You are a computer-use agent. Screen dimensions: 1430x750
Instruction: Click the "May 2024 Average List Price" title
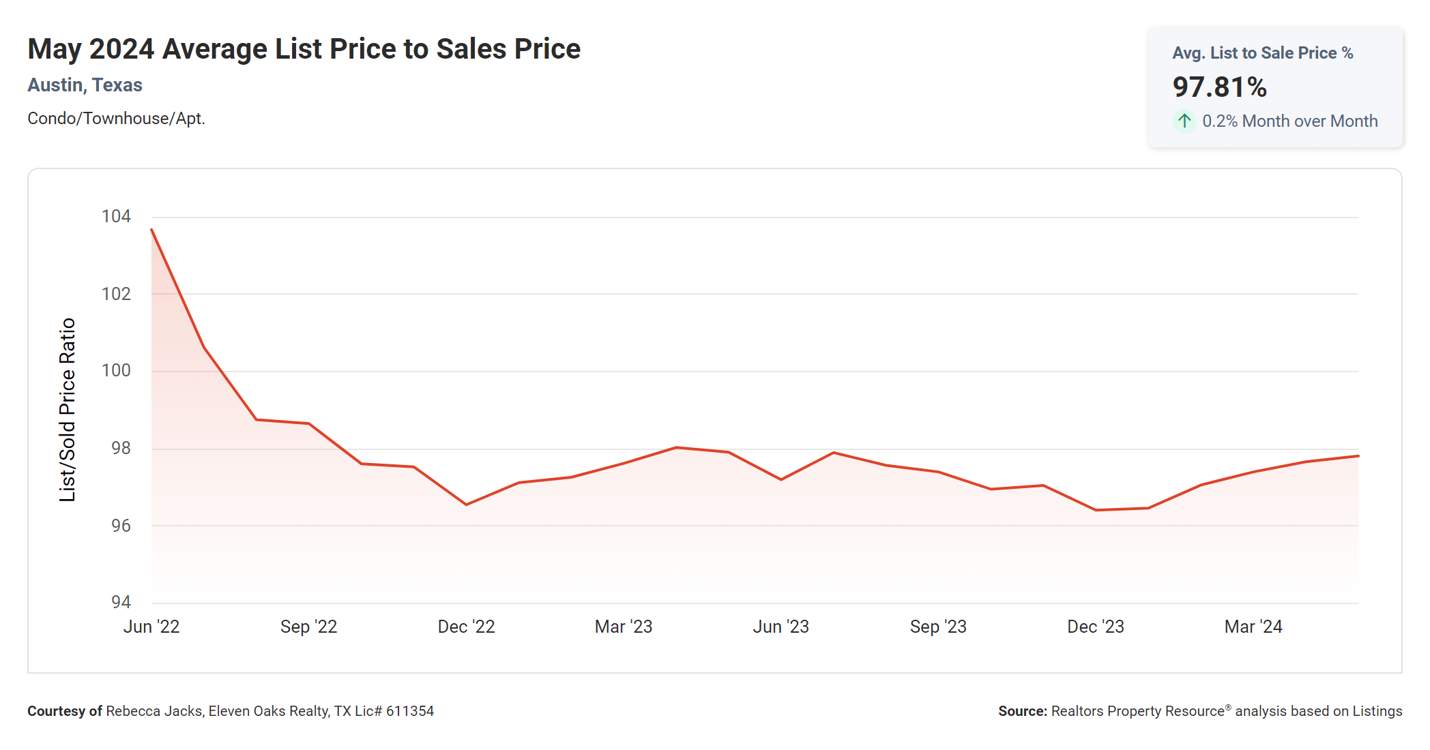304,49
